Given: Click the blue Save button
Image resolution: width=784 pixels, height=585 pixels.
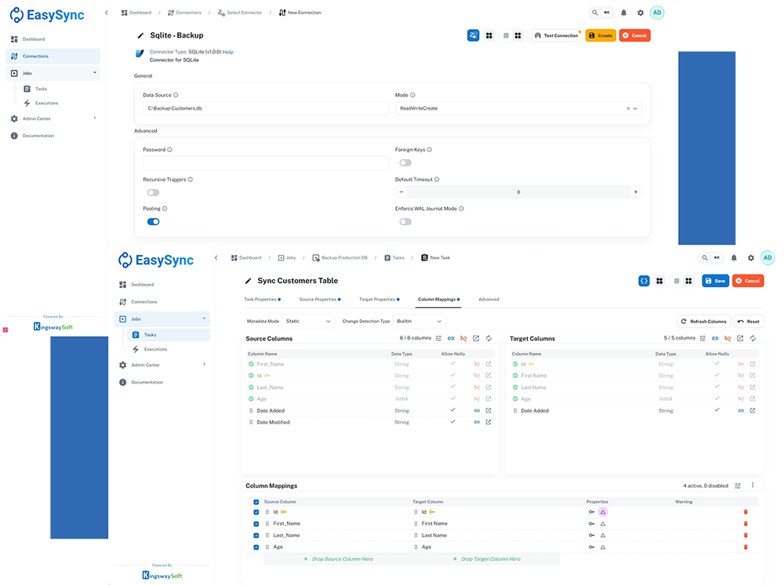Looking at the screenshot, I should (716, 281).
